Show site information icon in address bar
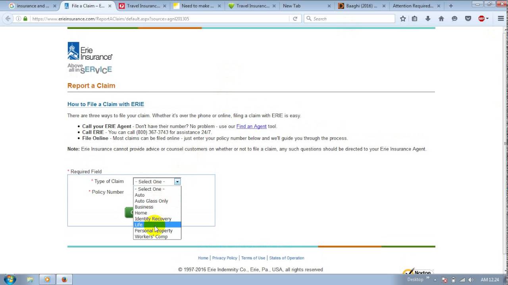Image resolution: width=508 pixels, height=285 pixels. point(19,19)
